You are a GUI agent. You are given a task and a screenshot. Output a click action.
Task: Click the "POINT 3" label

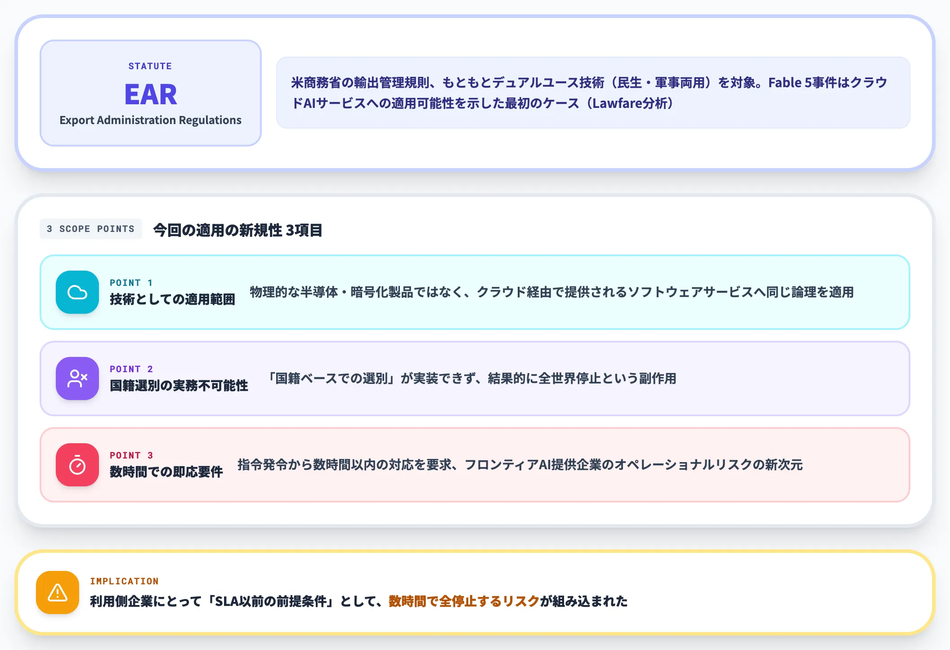131,455
